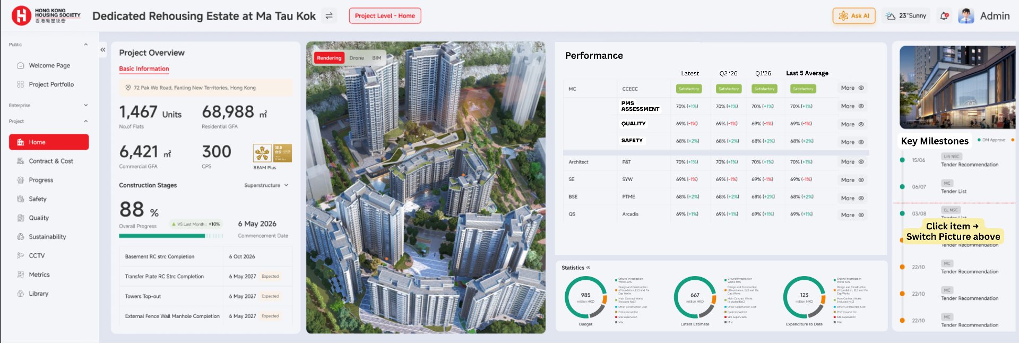Toggle More eye for SAFETY row
Image resolution: width=1019 pixels, height=344 pixels.
[852, 142]
